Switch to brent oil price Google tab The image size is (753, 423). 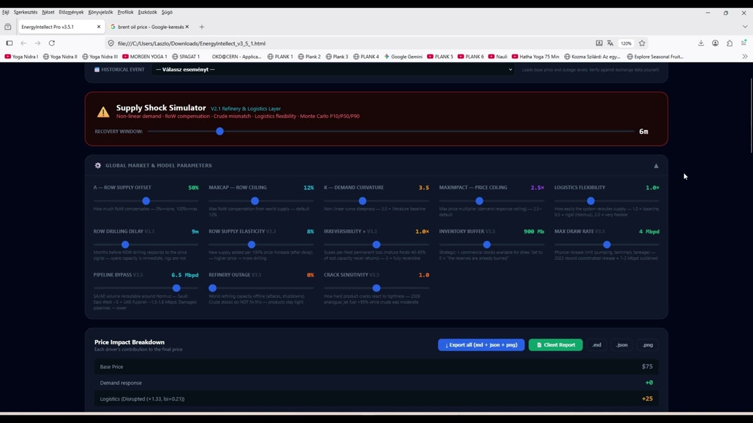point(151,26)
